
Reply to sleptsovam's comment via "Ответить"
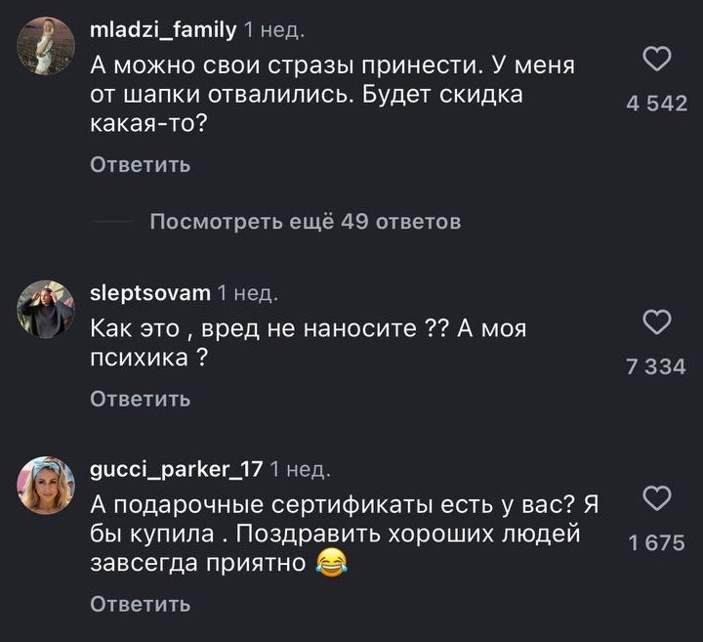[x=140, y=399]
